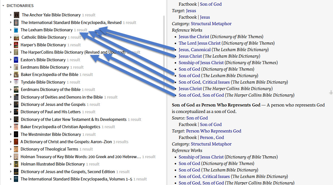
Task: Click Baker Encyclopedia of Christian Apologetics cover icon
Action: [x=16, y=127]
